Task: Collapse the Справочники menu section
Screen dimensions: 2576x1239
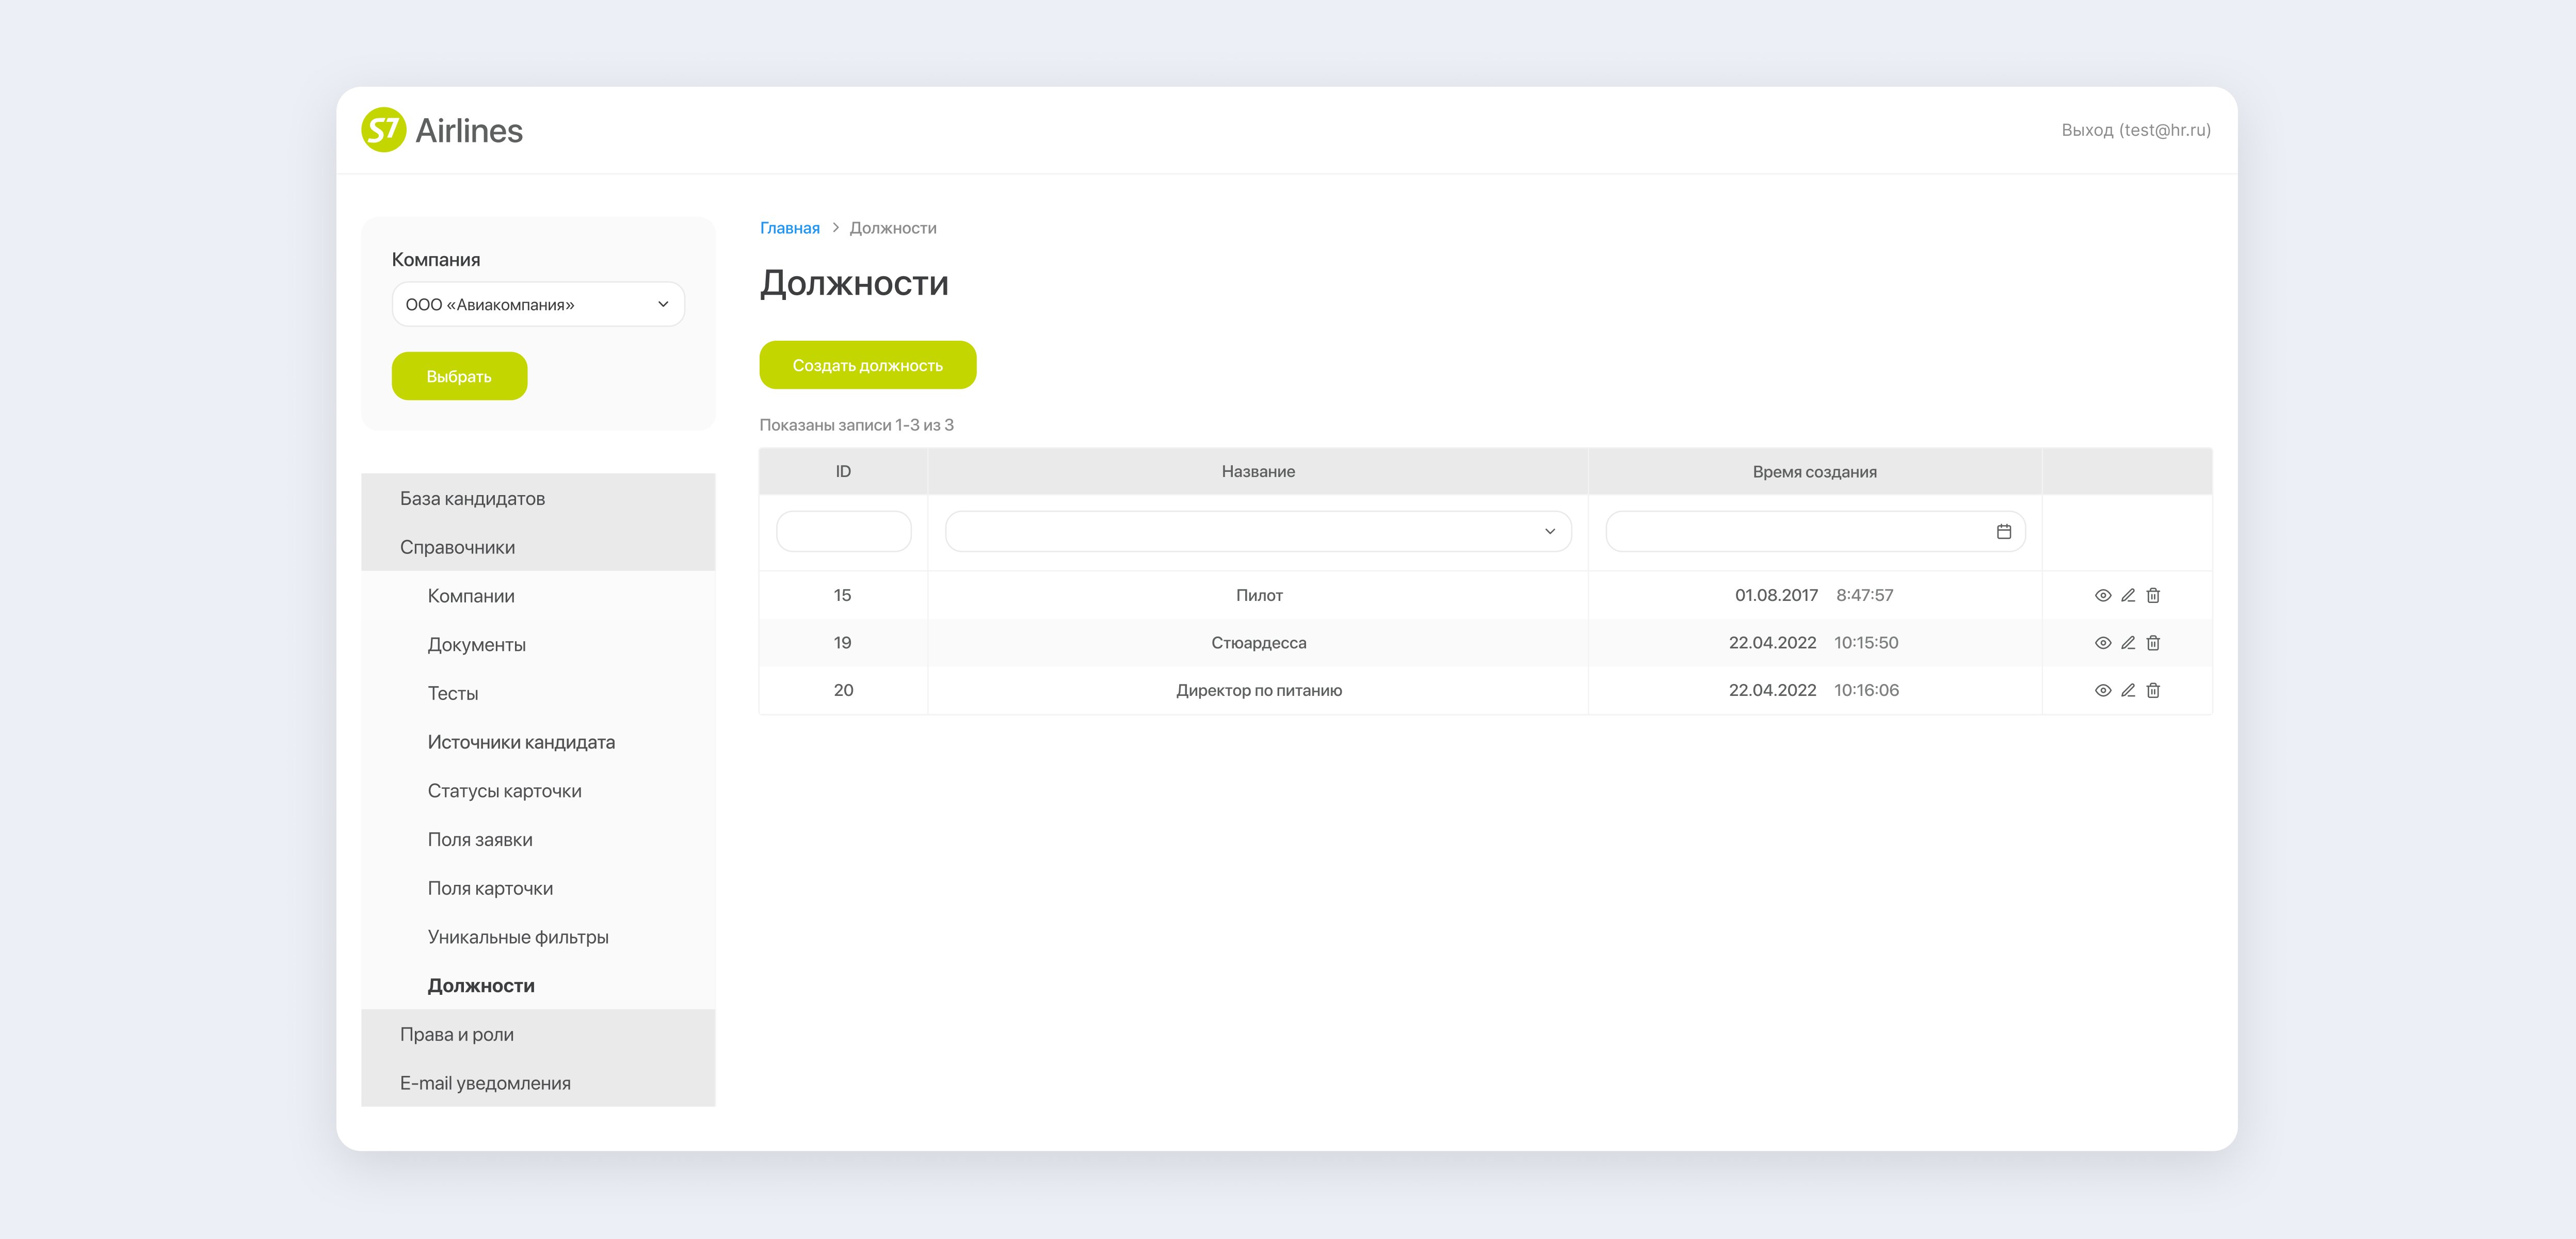Action: click(458, 547)
